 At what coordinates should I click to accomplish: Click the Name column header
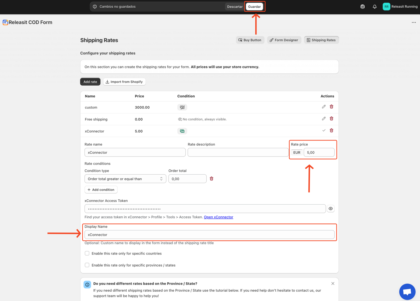tap(90, 96)
